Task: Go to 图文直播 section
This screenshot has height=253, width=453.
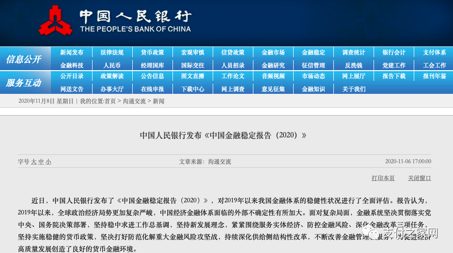Action: click(192, 76)
